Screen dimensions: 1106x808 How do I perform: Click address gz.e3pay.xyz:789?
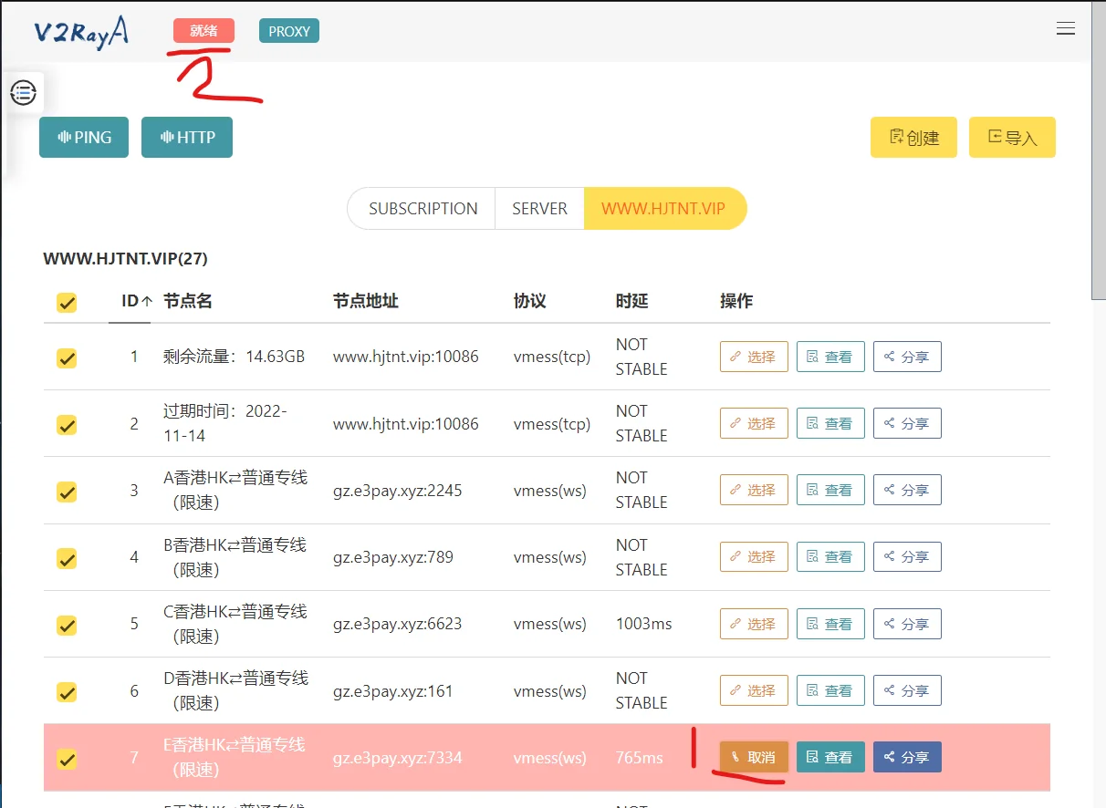tap(393, 557)
